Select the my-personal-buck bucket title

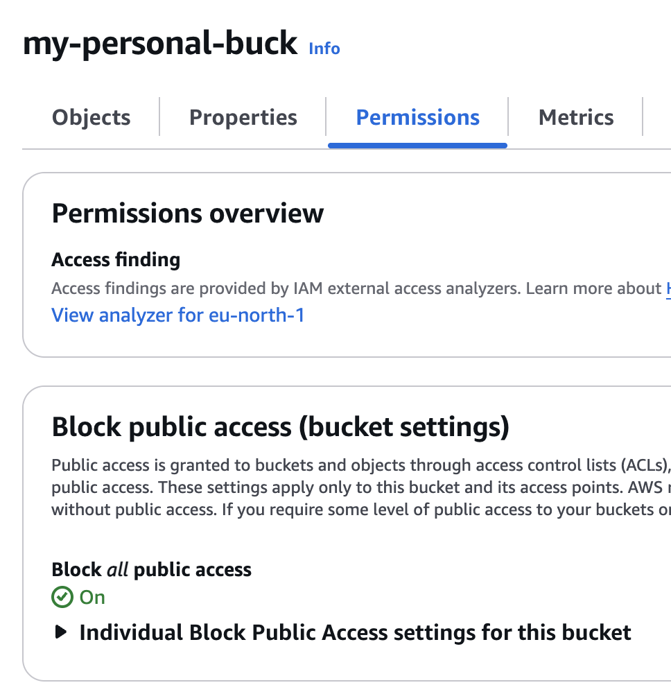pos(160,43)
